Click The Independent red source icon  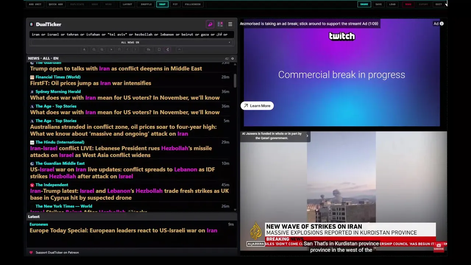(x=32, y=185)
